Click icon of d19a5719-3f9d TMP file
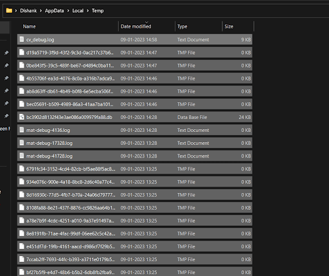Viewport: 329px width, 276px height. tap(21, 52)
